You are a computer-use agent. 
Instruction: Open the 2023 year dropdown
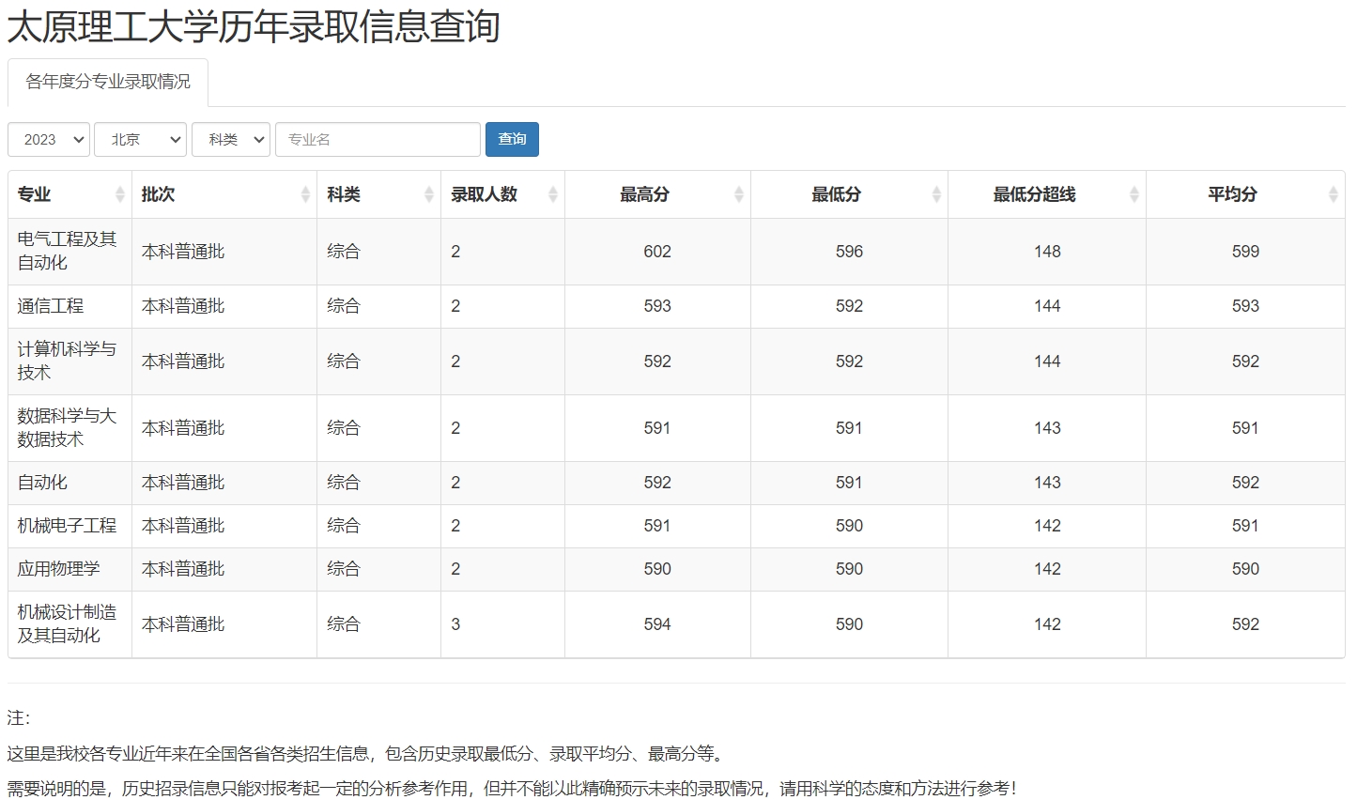point(49,139)
